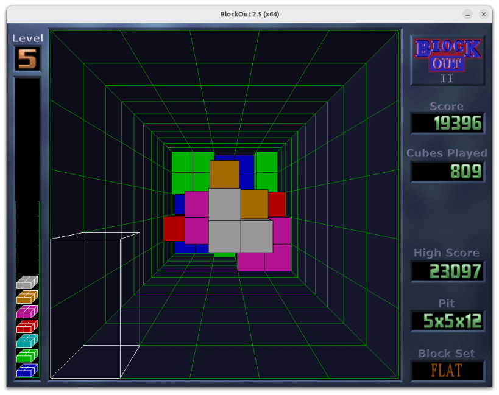Click the BlockOut 2.5 (x64) title bar
Image resolution: width=499 pixels, height=395 pixels.
coord(250,14)
